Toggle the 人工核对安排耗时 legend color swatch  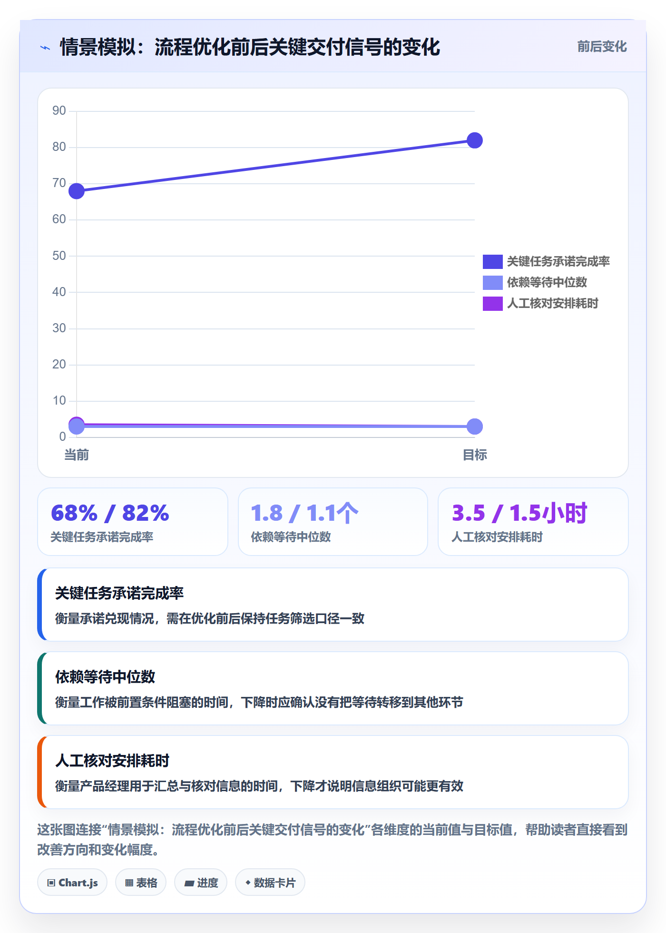[492, 304]
